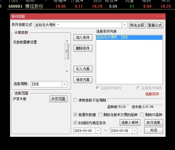The image size is (175, 150).
Task: Click 加入条件 button
Action: [83, 38]
